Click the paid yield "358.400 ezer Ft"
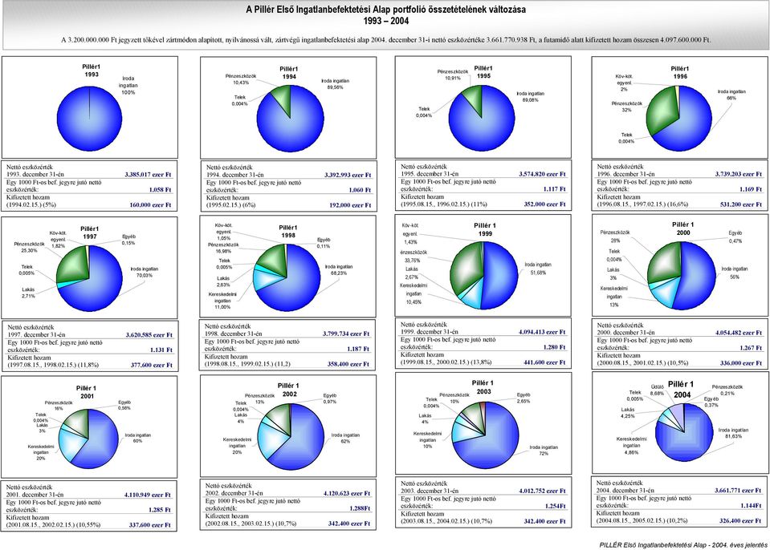Image resolution: width=770 pixels, height=550 pixels. point(348,364)
